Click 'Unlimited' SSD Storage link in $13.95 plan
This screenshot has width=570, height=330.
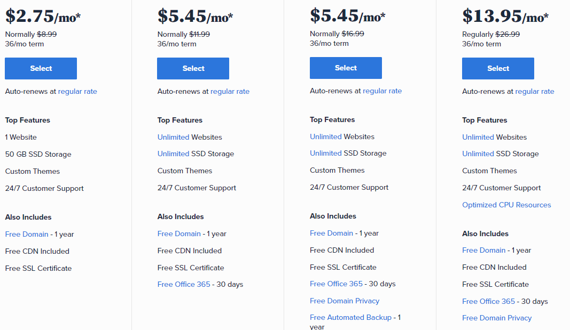point(478,154)
